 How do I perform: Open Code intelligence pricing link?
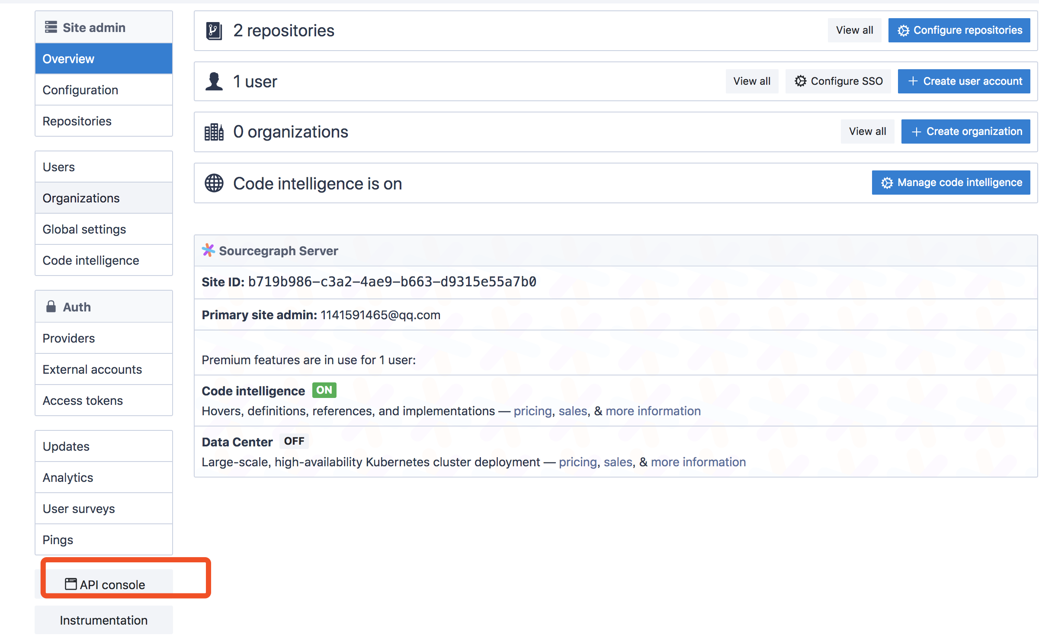click(532, 411)
